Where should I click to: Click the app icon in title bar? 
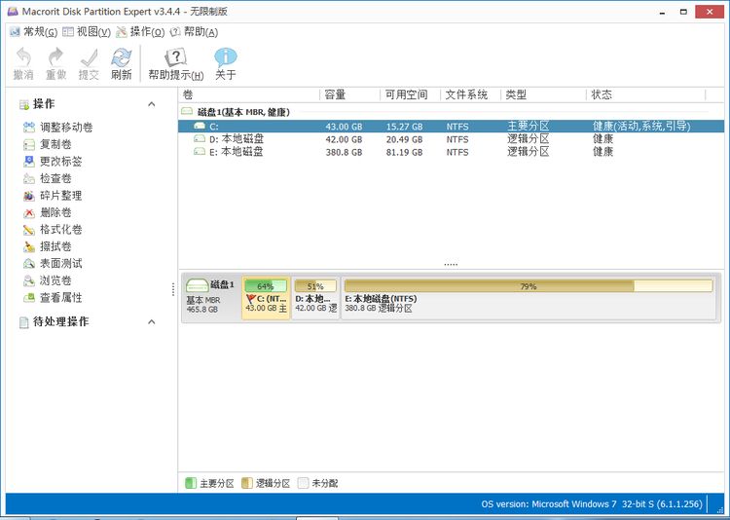click(13, 11)
